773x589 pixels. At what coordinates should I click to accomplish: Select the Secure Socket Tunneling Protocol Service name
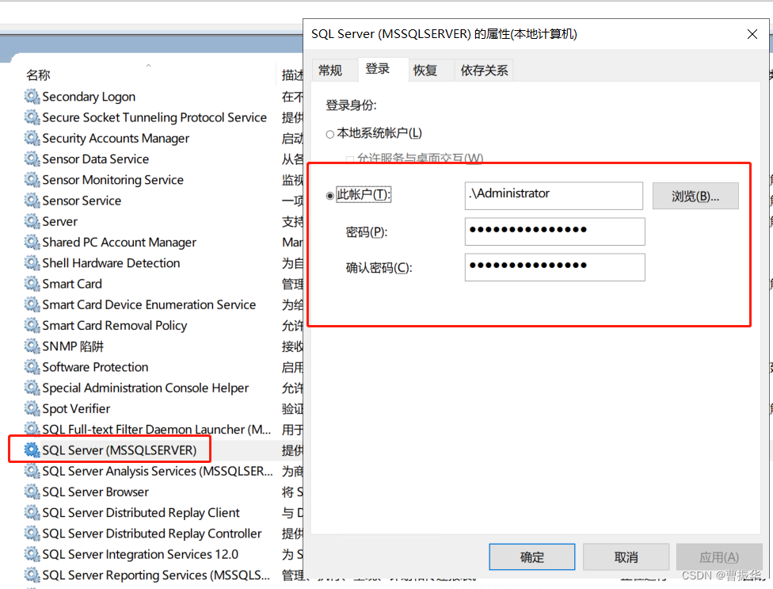pyautogui.click(x=154, y=117)
